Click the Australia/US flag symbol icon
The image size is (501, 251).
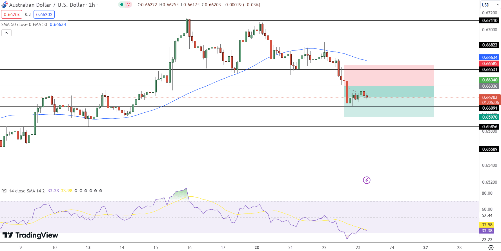point(5,5)
